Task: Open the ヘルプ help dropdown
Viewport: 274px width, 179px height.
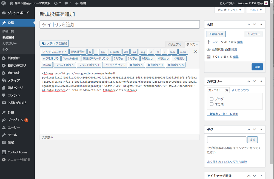Action: click(256, 10)
